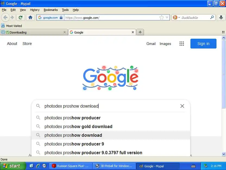
Task: Click the taskbar clock showing 2:16 PM
Action: pyautogui.click(x=216, y=166)
